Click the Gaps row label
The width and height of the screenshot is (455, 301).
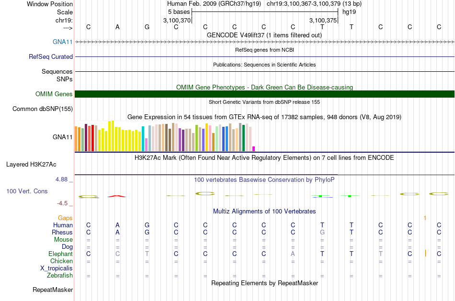pos(65,218)
